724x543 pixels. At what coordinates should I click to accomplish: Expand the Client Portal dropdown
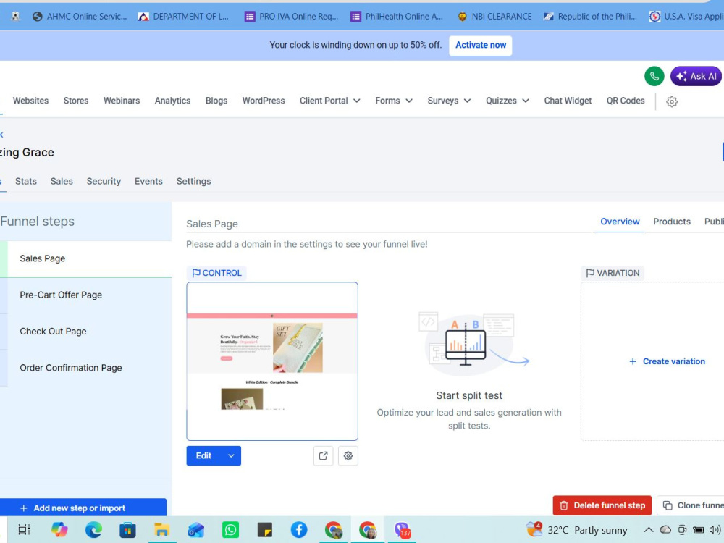click(329, 101)
